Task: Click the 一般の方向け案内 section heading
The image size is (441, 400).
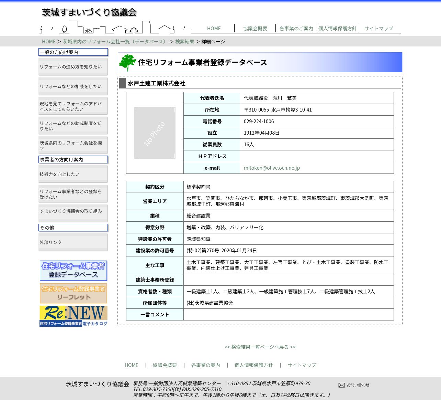Action: [73, 52]
